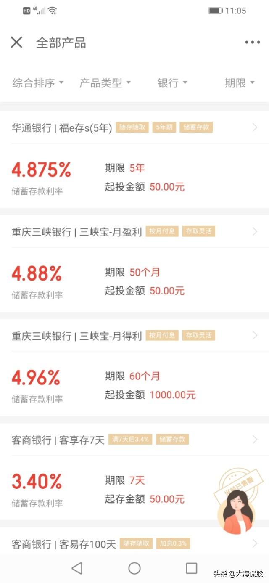Tap the arrow beside 三峡宝-月得利
Image resolution: width=269 pixels, height=583 pixels.
(255, 335)
